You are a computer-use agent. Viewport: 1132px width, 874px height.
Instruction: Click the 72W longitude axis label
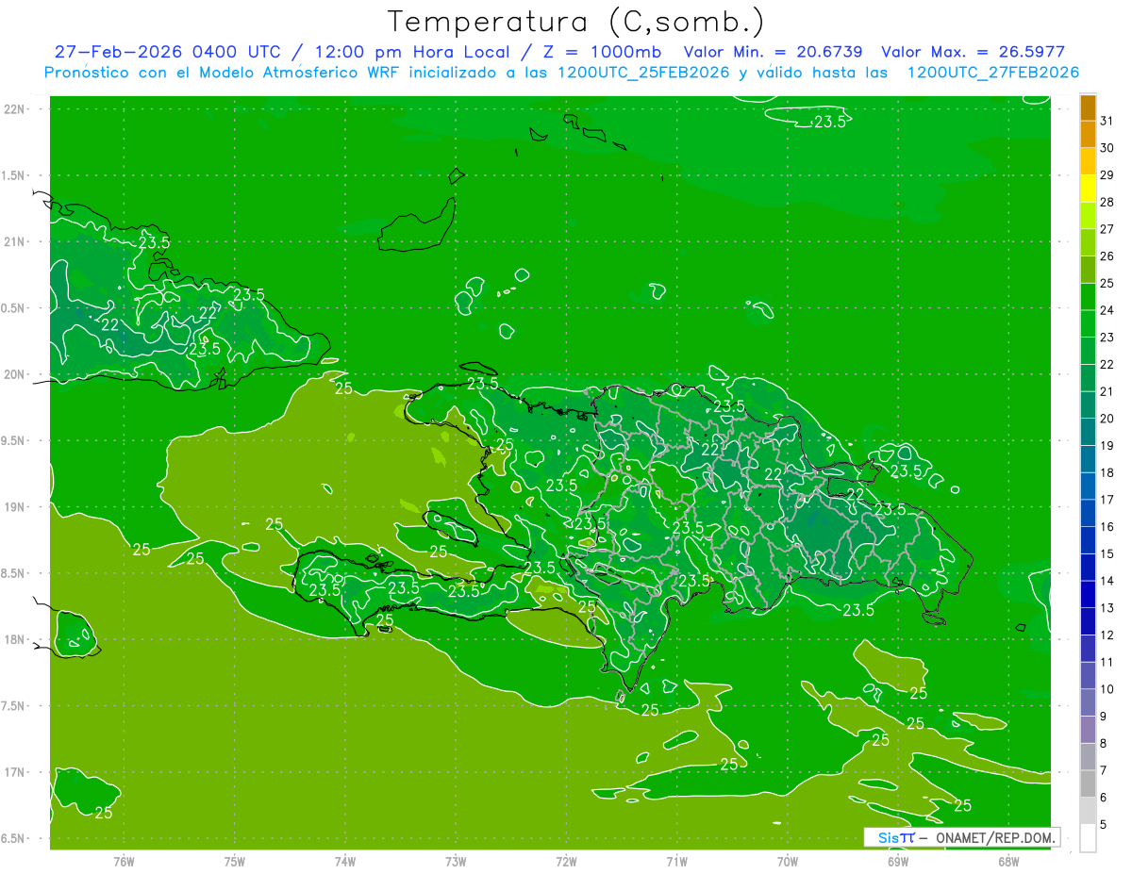[x=566, y=861]
